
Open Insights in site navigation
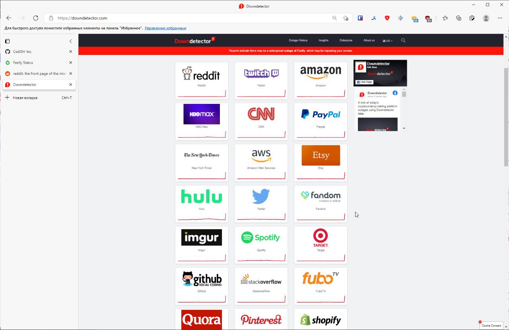click(323, 40)
